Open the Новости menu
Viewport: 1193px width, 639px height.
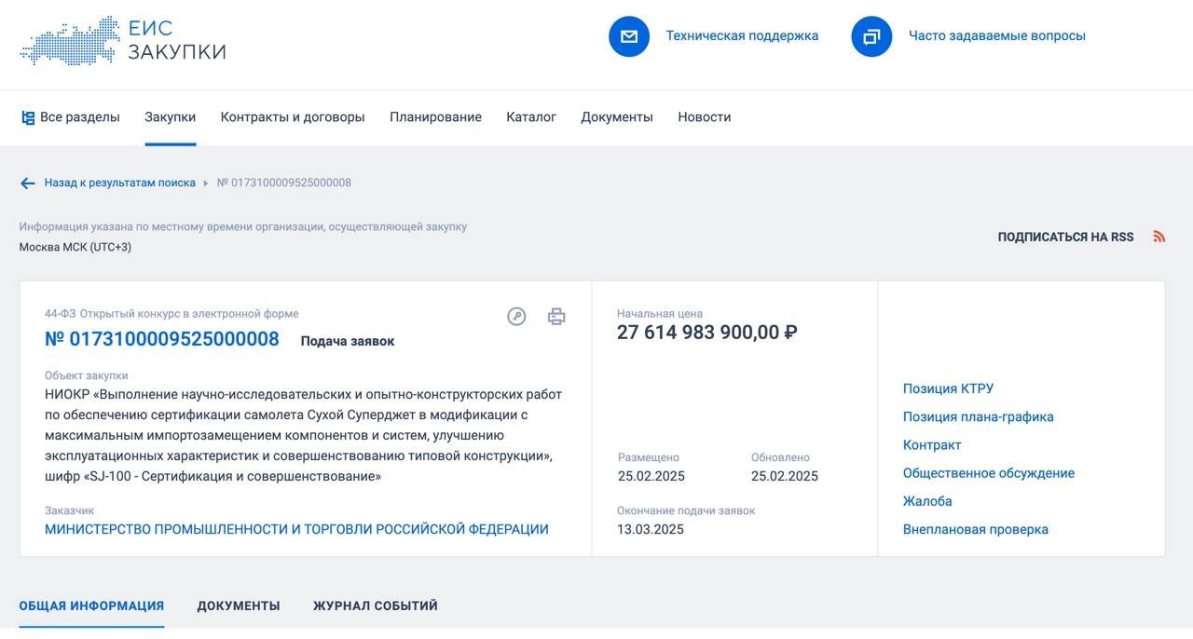tap(705, 117)
